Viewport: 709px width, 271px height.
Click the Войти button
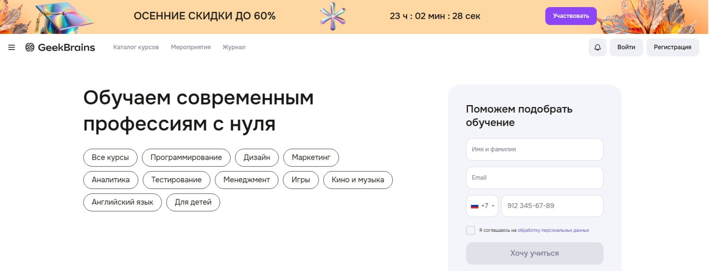(x=626, y=48)
